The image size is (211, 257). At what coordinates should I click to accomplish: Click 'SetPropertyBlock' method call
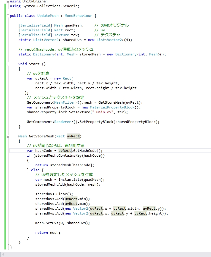pyautogui.click(x=96, y=122)
